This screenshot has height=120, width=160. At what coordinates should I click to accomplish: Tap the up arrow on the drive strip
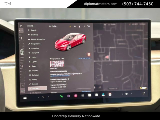pyautogui.click(x=21, y=38)
